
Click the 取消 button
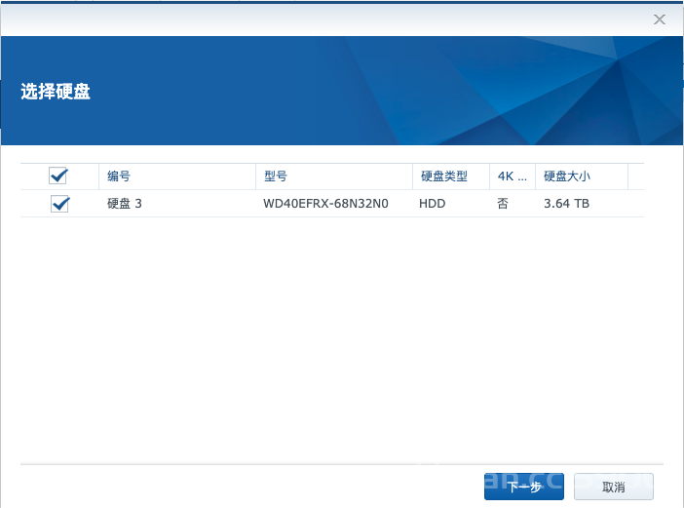pyautogui.click(x=613, y=487)
